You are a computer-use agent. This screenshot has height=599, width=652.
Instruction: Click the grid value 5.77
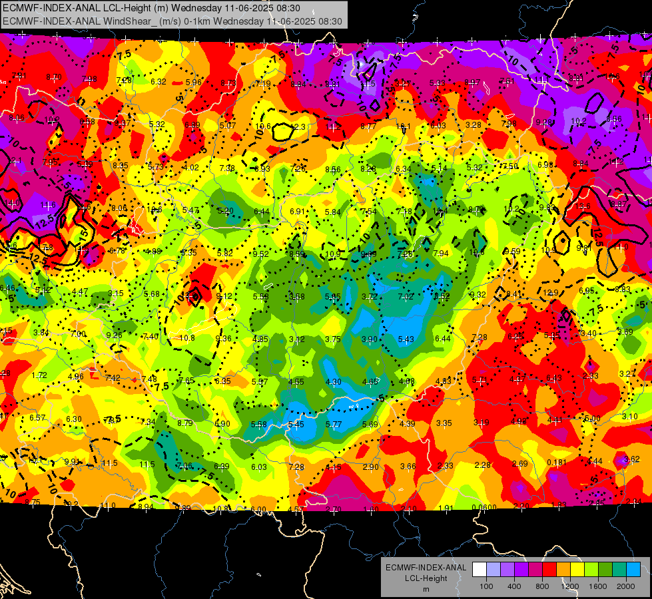[334, 425]
